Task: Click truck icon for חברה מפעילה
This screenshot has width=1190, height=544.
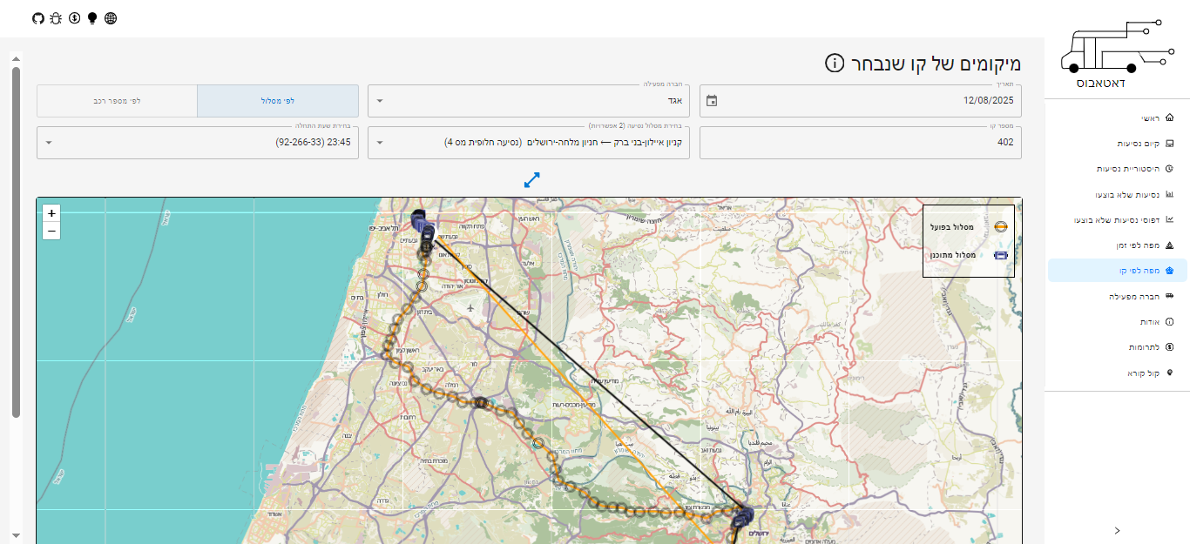Action: (x=1169, y=296)
